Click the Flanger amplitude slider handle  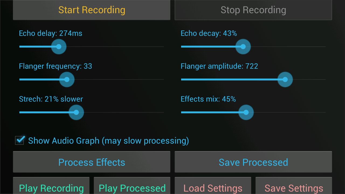285,79
